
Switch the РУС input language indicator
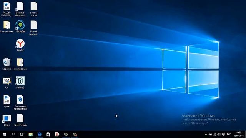[229, 135]
